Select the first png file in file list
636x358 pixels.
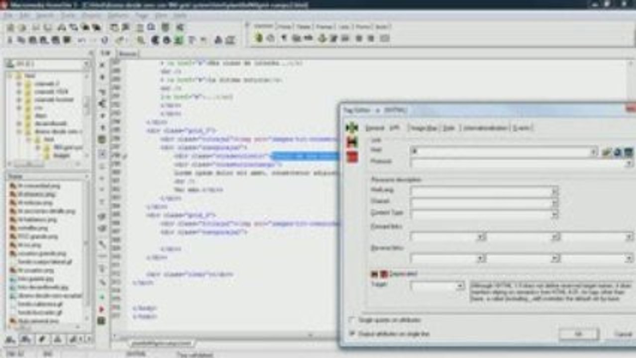click(35, 185)
